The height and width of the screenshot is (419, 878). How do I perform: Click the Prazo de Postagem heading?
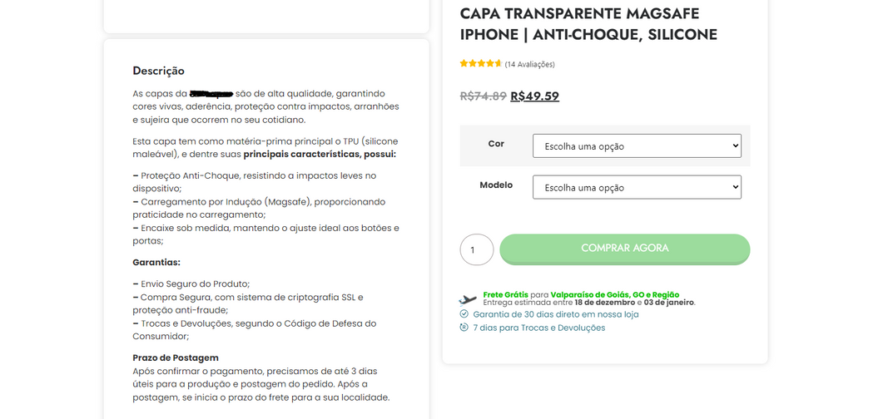[x=176, y=358]
